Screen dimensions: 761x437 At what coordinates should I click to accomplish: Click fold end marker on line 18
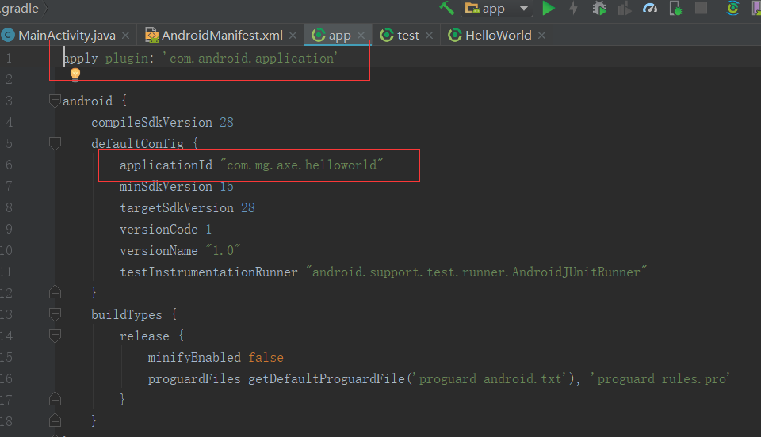[x=55, y=420]
